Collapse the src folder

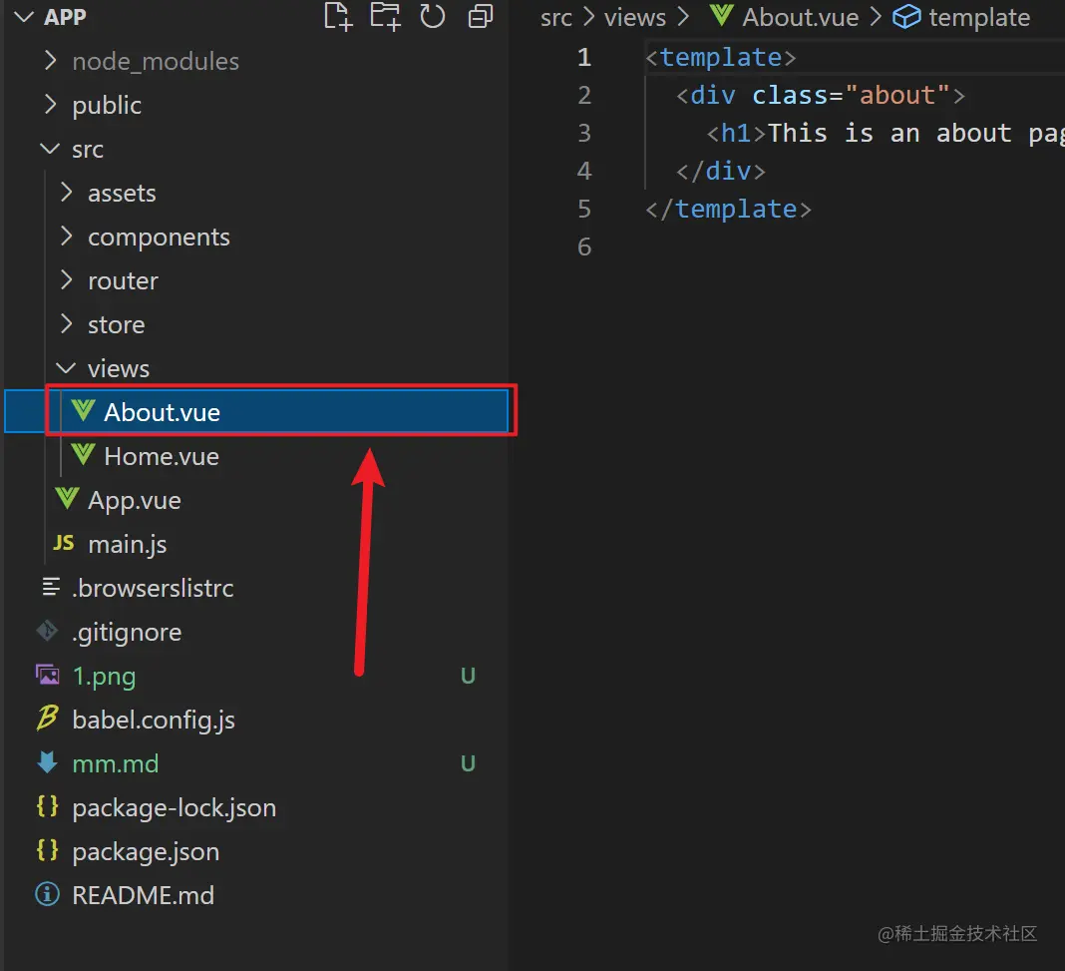tap(49, 149)
